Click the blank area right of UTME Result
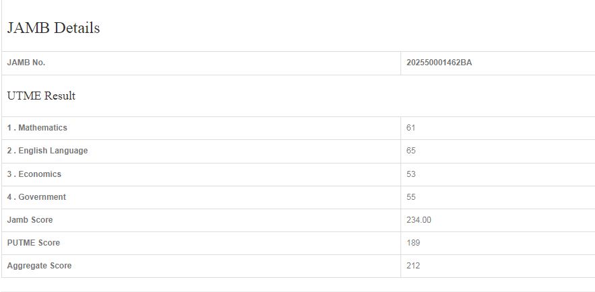Viewport: 595px width, 292px height. [x=337, y=96]
